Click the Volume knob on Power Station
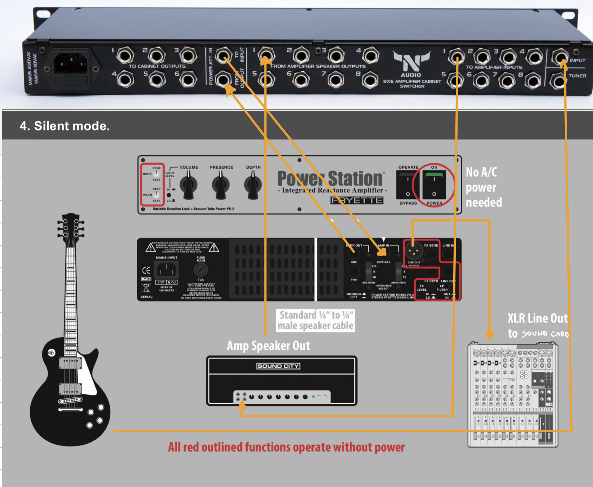Viewport: 593px width, 487px height. click(188, 185)
